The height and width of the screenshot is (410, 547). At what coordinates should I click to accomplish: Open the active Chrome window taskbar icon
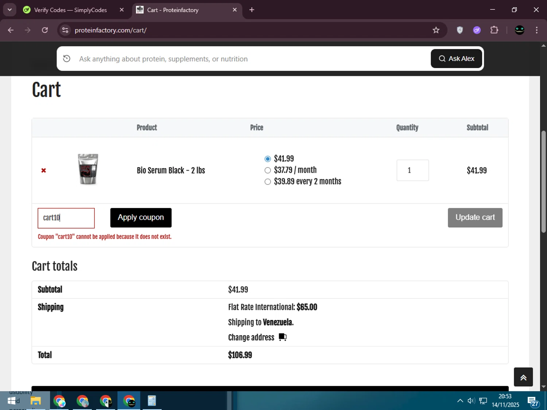129,401
